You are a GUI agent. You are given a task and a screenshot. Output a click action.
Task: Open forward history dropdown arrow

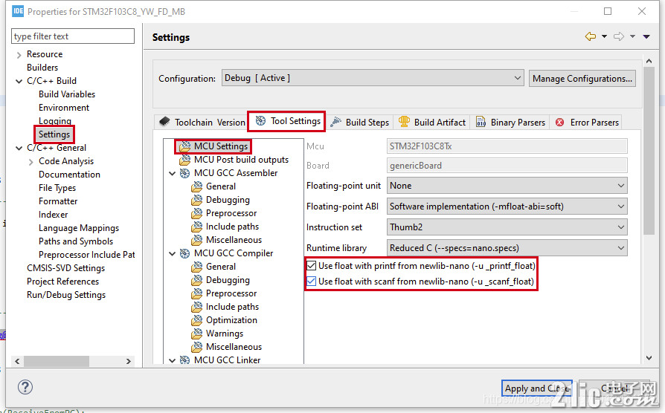tap(632, 36)
